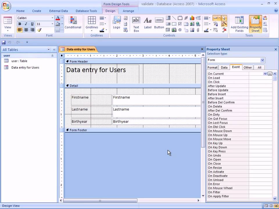Image resolution: width=279 pixels, height=209 pixels.
Task: Toggle Center text alignment
Action: coord(26,30)
